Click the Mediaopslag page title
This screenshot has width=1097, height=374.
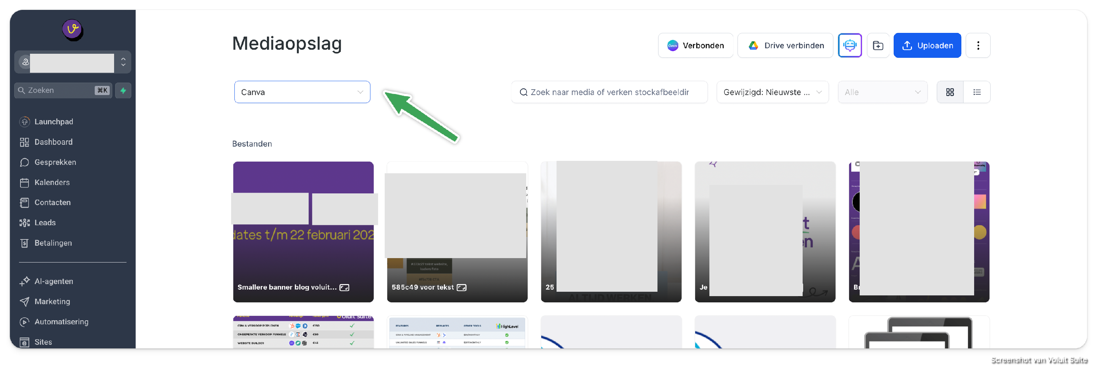[287, 44]
